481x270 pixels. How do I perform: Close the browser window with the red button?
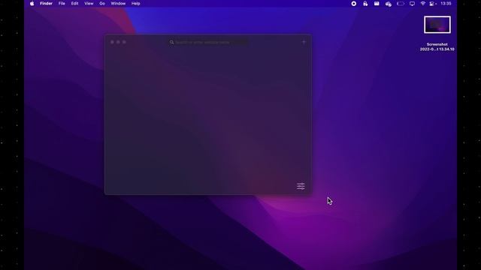pyautogui.click(x=112, y=42)
